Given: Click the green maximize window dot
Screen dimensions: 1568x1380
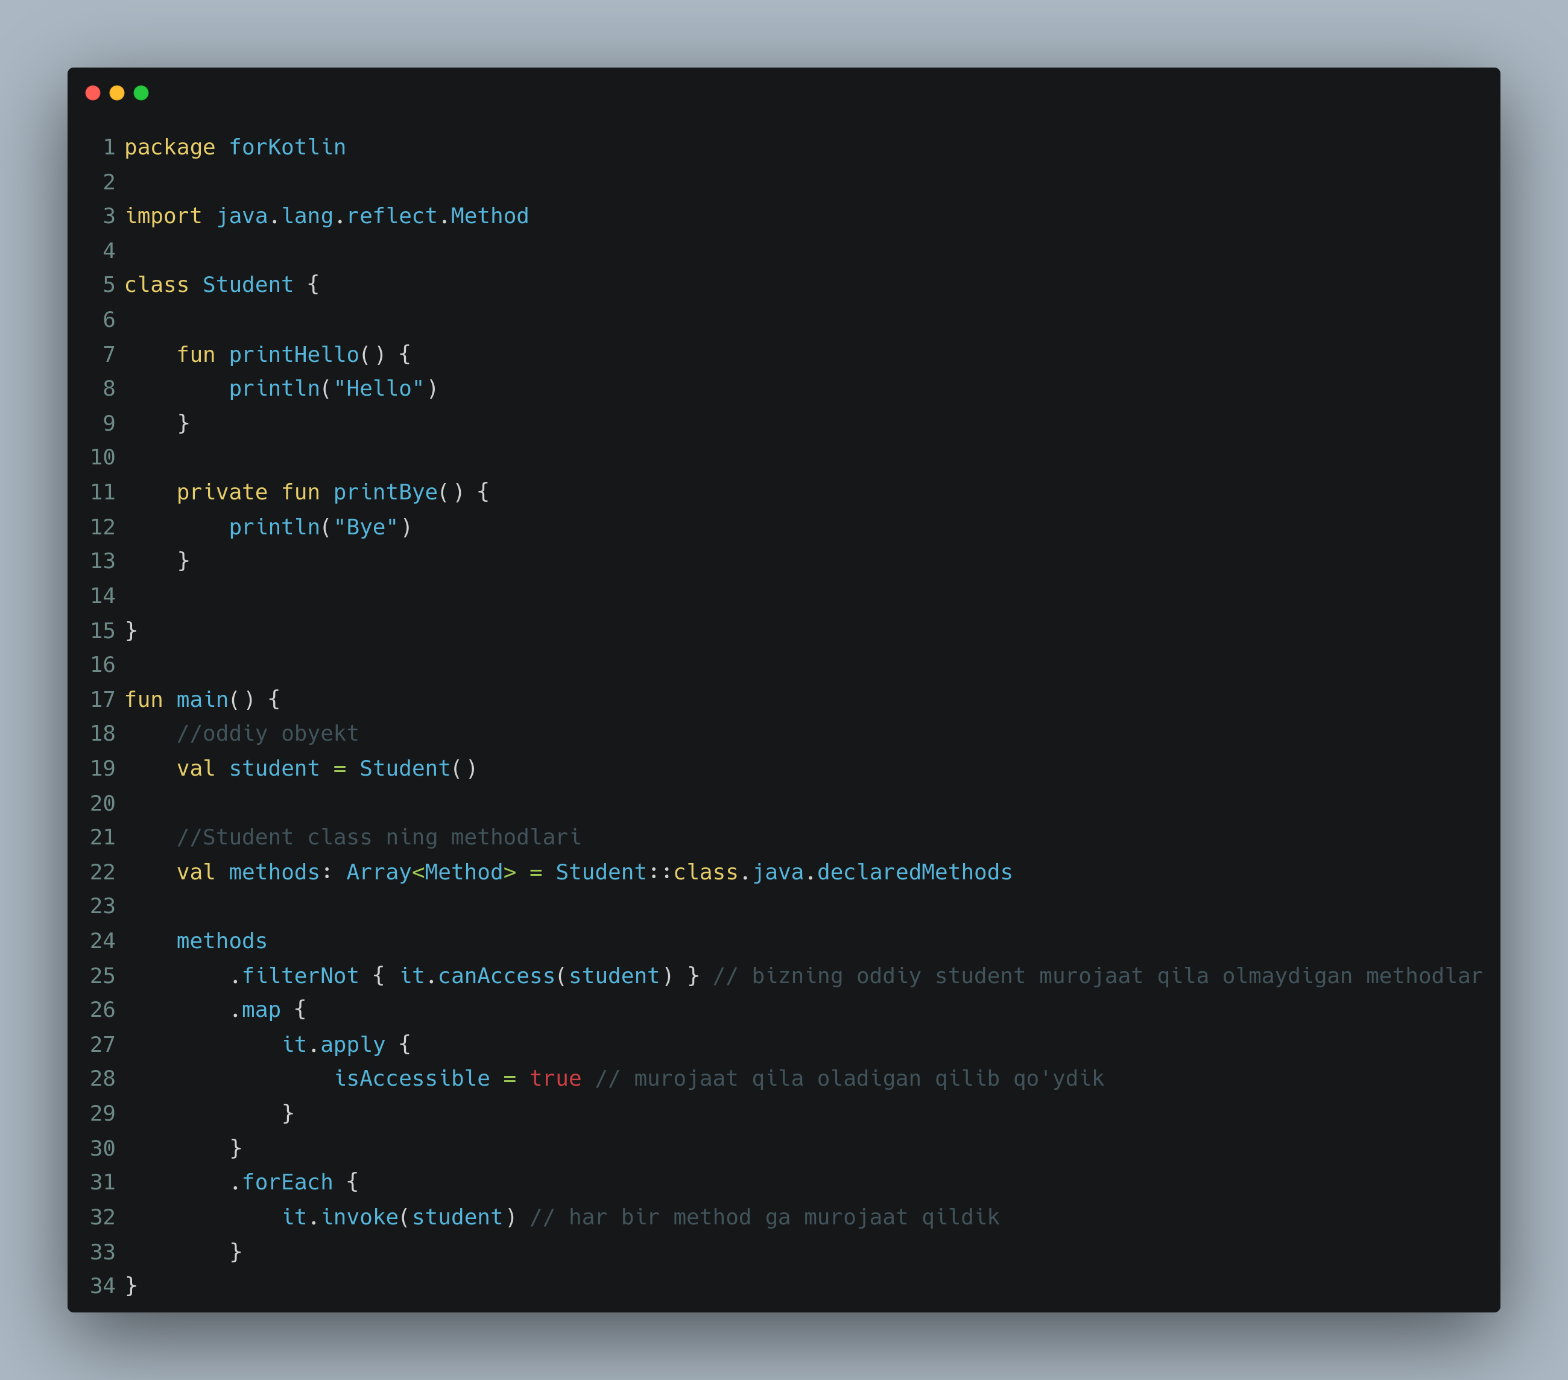Looking at the screenshot, I should [141, 93].
